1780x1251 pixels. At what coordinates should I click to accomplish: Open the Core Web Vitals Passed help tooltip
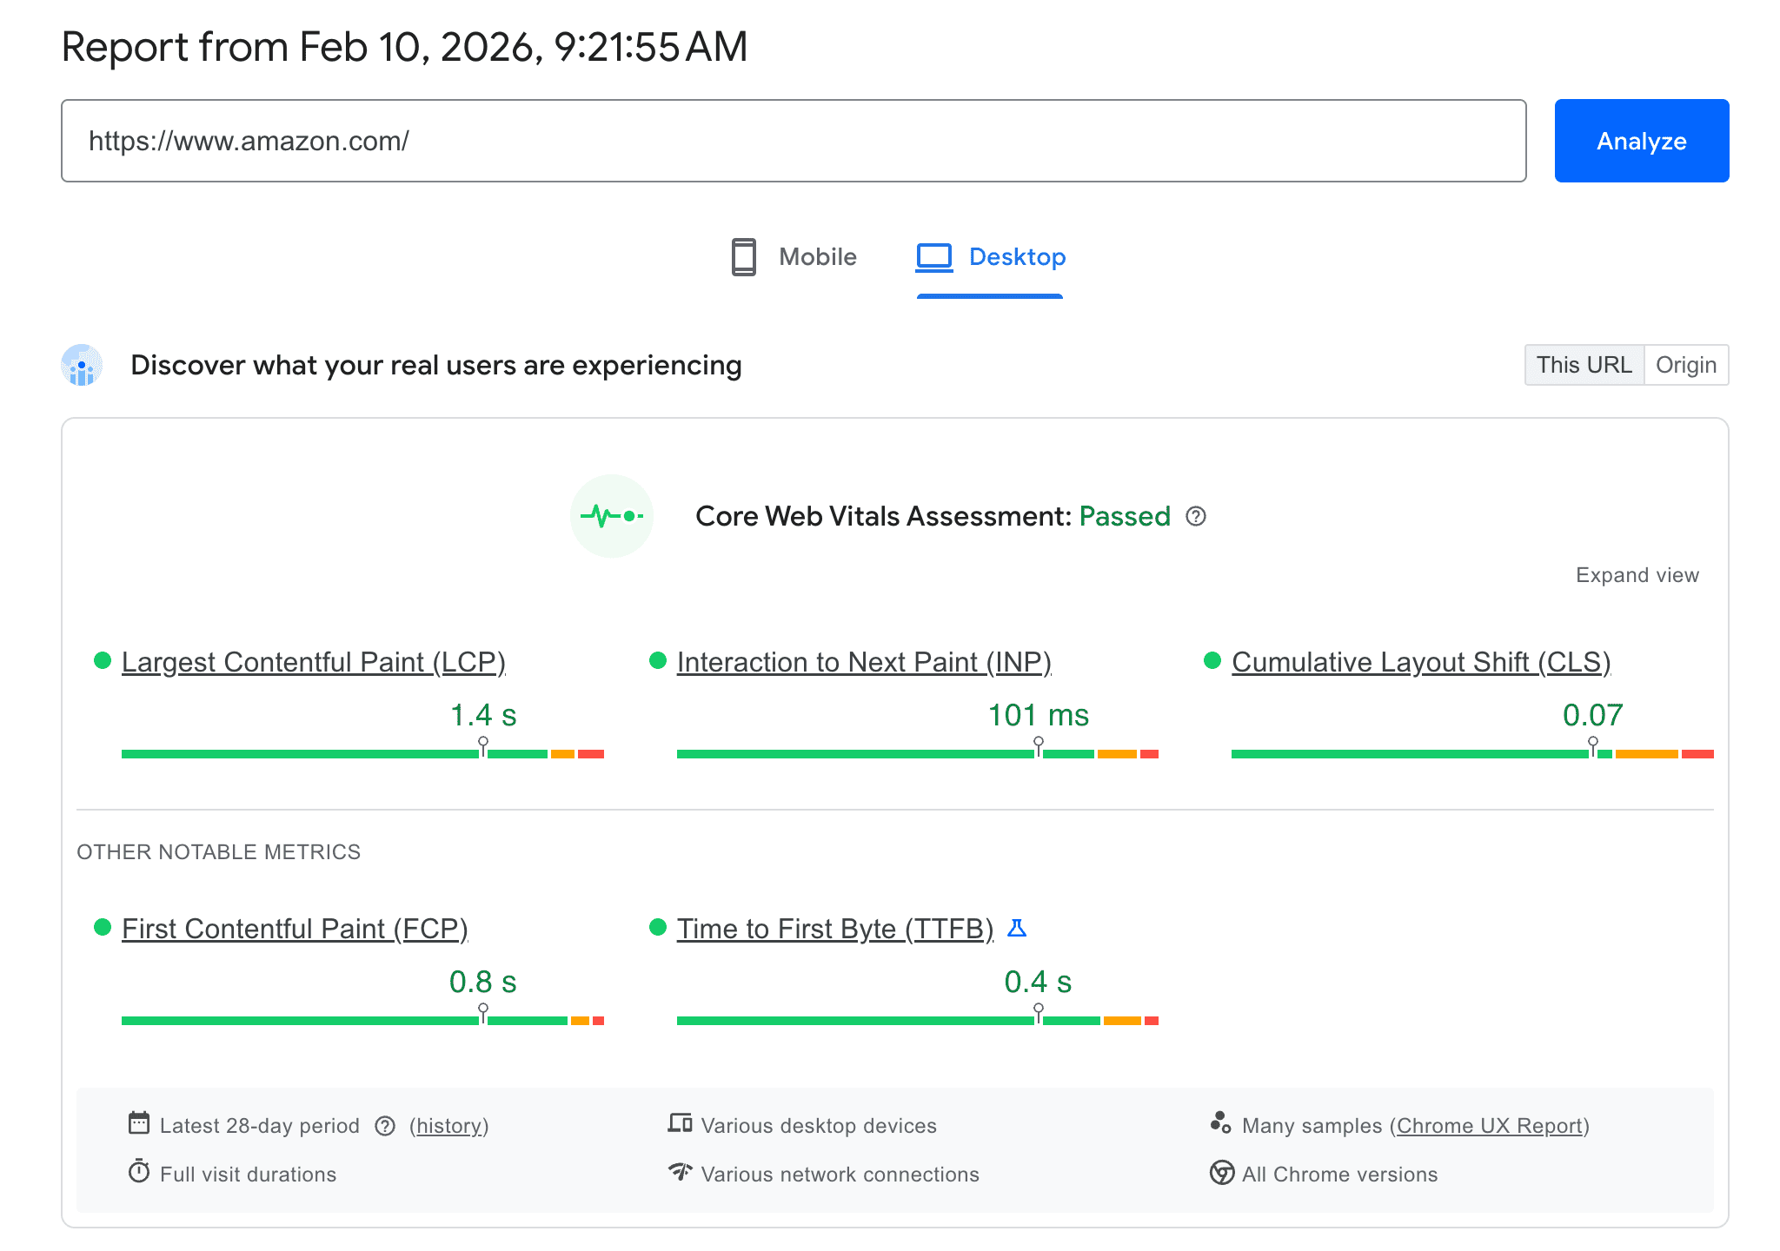(1197, 516)
